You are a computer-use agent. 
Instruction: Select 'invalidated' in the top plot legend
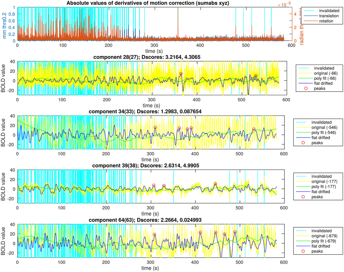329,10
